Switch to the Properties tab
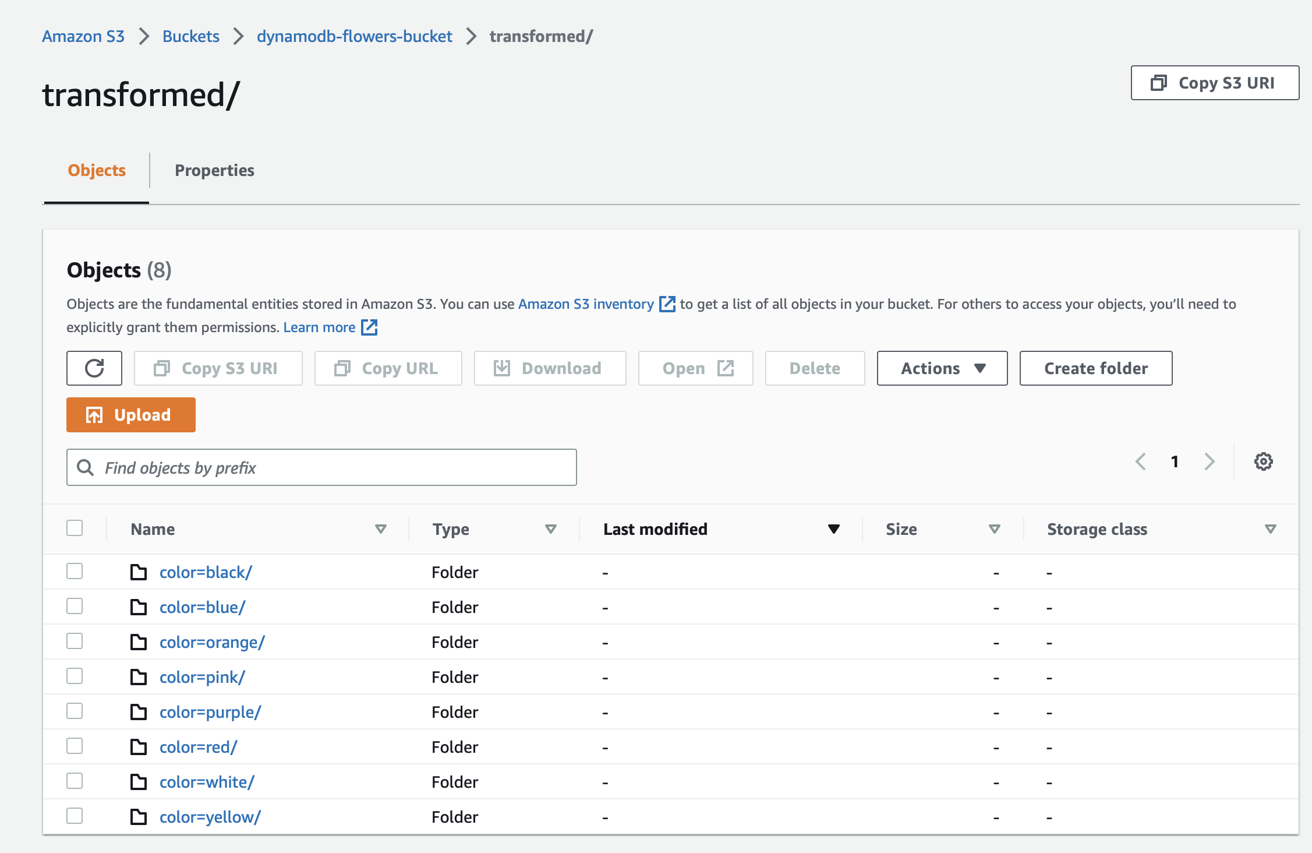 pyautogui.click(x=214, y=170)
